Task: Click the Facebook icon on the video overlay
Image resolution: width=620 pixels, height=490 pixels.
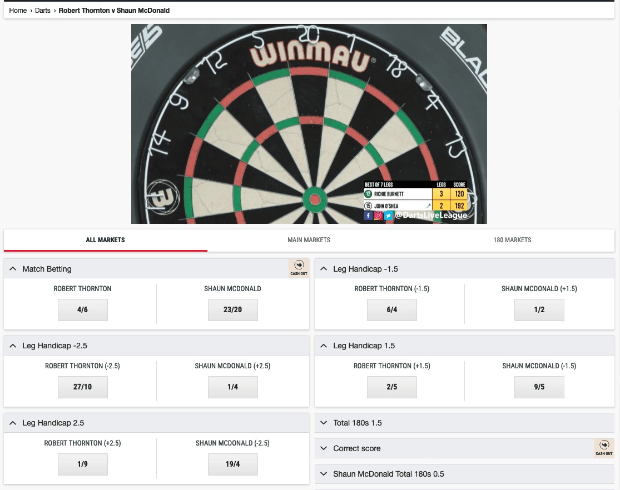Action: click(x=368, y=216)
